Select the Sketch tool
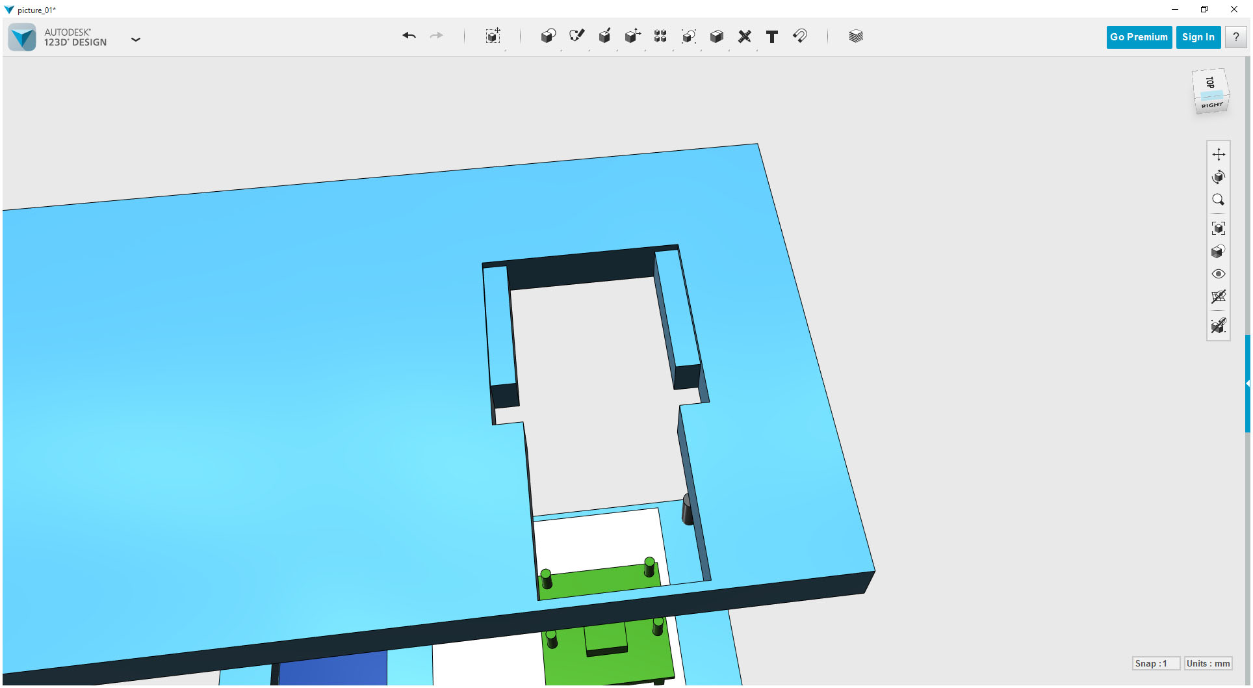The width and height of the screenshot is (1253, 688). point(576,37)
